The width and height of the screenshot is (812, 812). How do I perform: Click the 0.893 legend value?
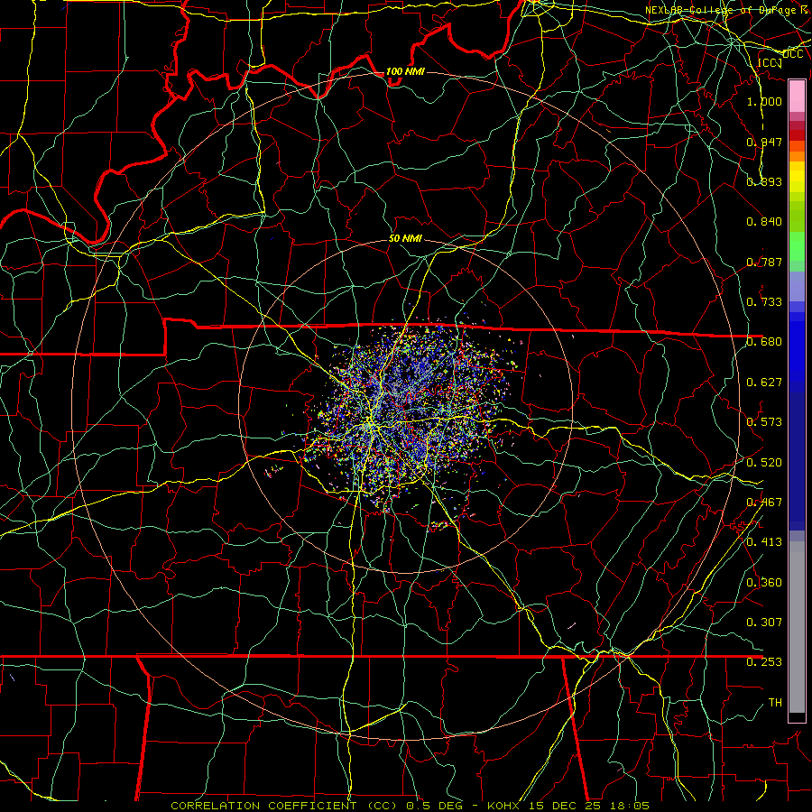tap(764, 181)
